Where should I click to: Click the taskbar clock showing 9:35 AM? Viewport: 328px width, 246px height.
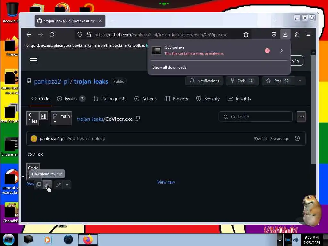[312, 240]
